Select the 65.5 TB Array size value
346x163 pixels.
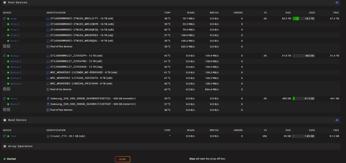(x=286, y=19)
